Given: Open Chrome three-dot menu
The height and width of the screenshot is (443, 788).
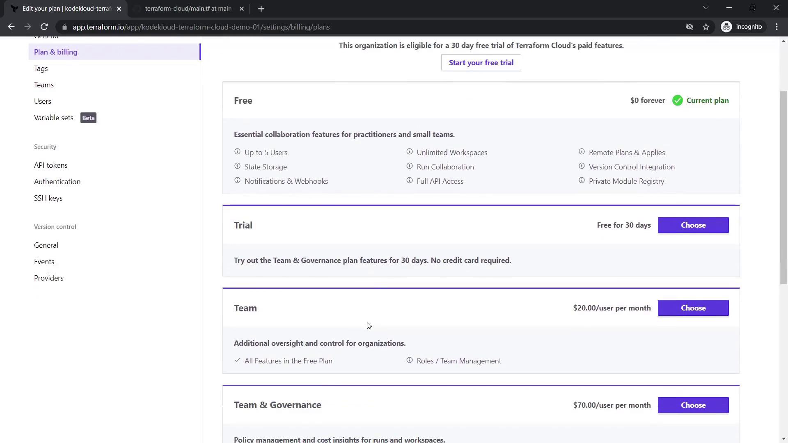Looking at the screenshot, I should 777,27.
